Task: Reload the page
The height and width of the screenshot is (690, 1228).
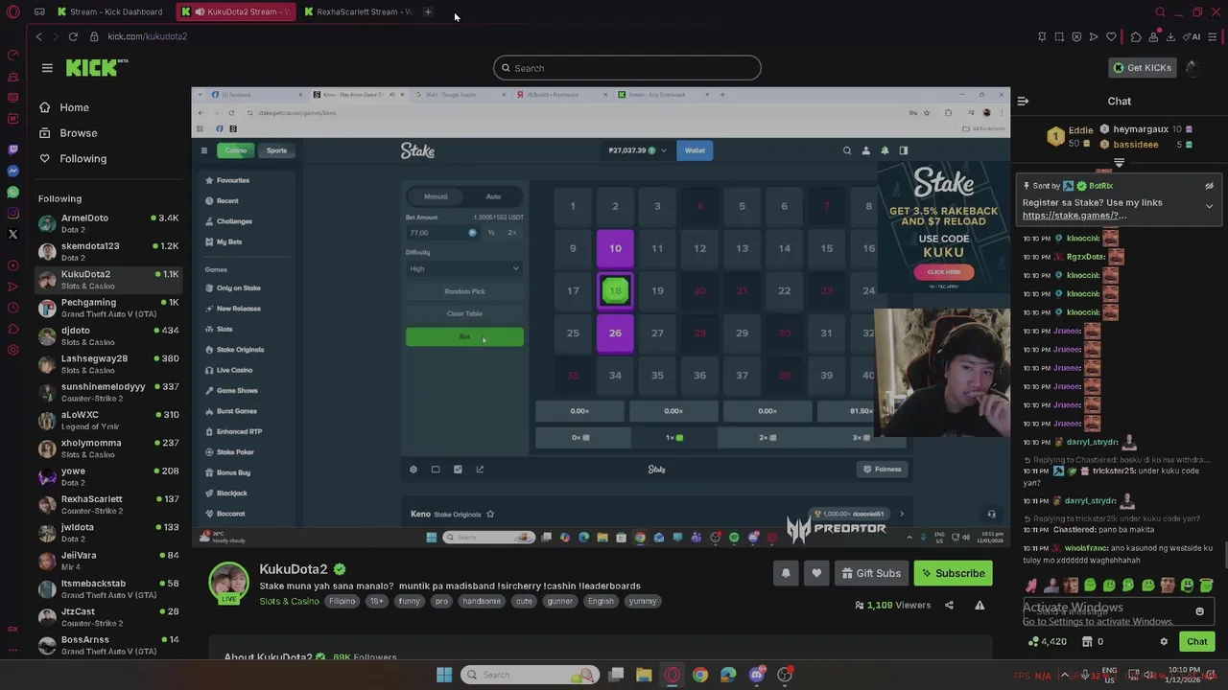Action: 73,36
